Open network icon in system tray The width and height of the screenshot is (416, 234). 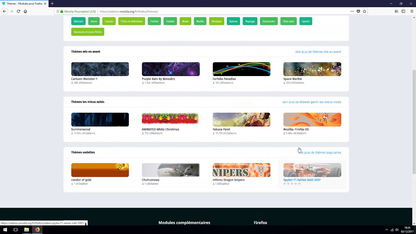(392, 230)
